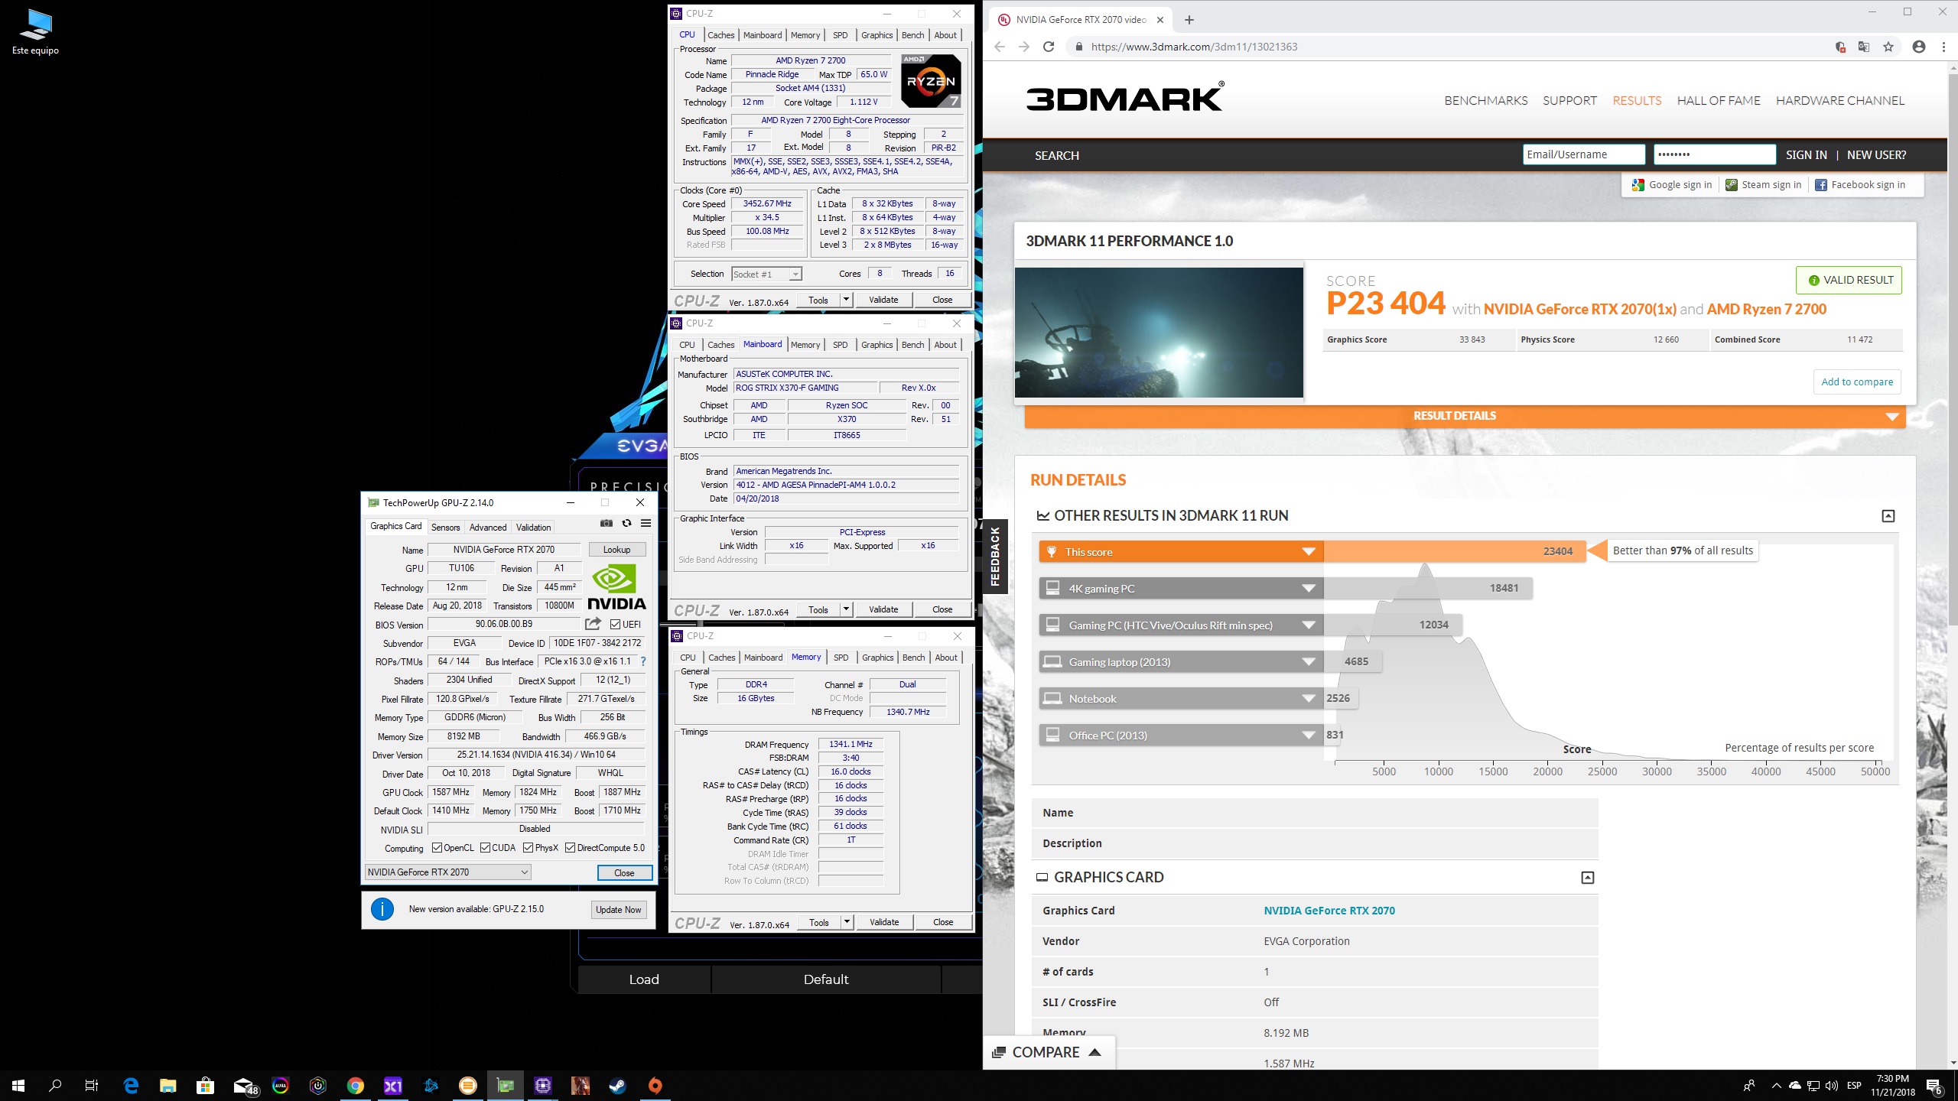Screen dimensions: 1958x1101
Task: Toggle the PhysX checkbox
Action: (x=529, y=847)
